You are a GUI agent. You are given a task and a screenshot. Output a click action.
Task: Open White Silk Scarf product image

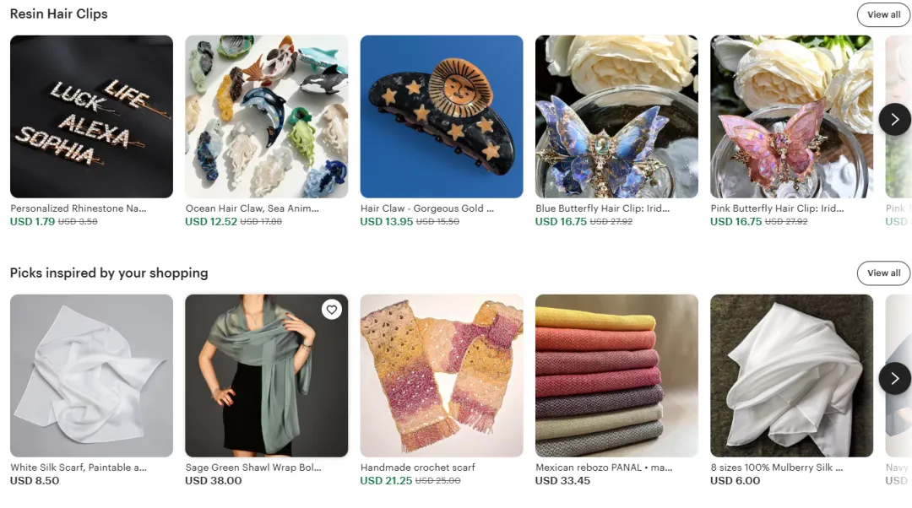(91, 376)
